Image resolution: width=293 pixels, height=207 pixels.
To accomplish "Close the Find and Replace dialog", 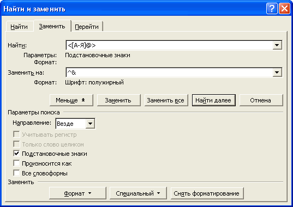I will point(284,9).
